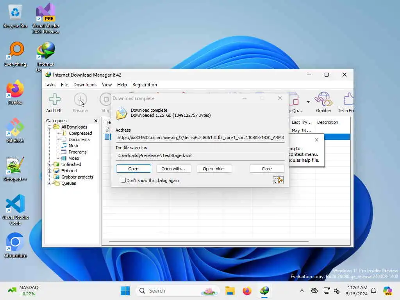Click the Open folder button
The height and width of the screenshot is (300, 400).
(214, 169)
